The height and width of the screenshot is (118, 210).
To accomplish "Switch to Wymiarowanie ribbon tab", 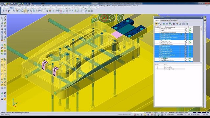I will click(x=60, y=8).
